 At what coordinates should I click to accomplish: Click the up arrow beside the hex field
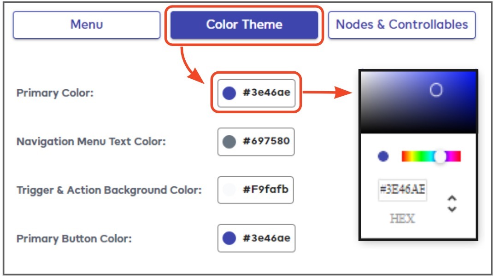tap(452, 198)
